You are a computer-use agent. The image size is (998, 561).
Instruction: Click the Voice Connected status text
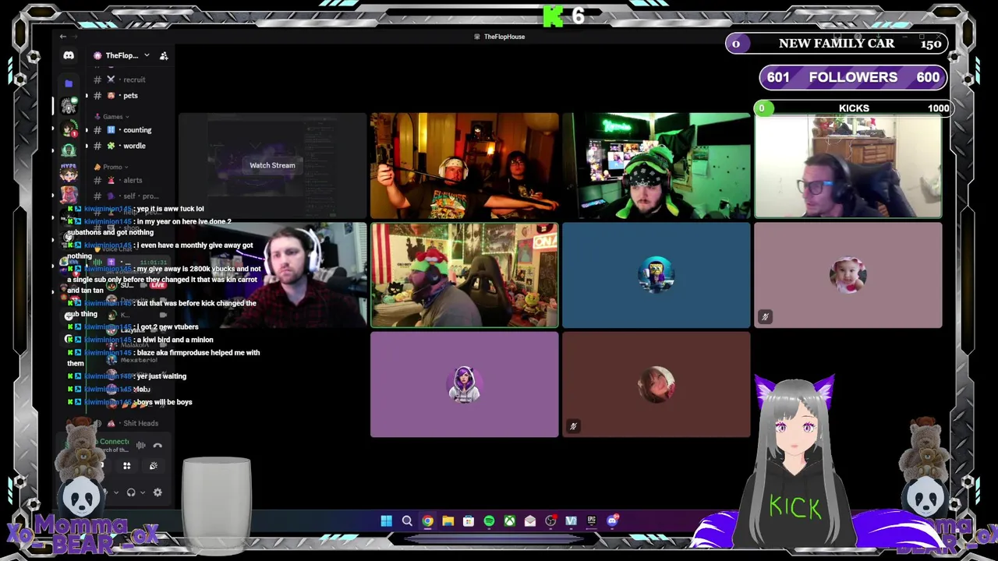(x=114, y=442)
